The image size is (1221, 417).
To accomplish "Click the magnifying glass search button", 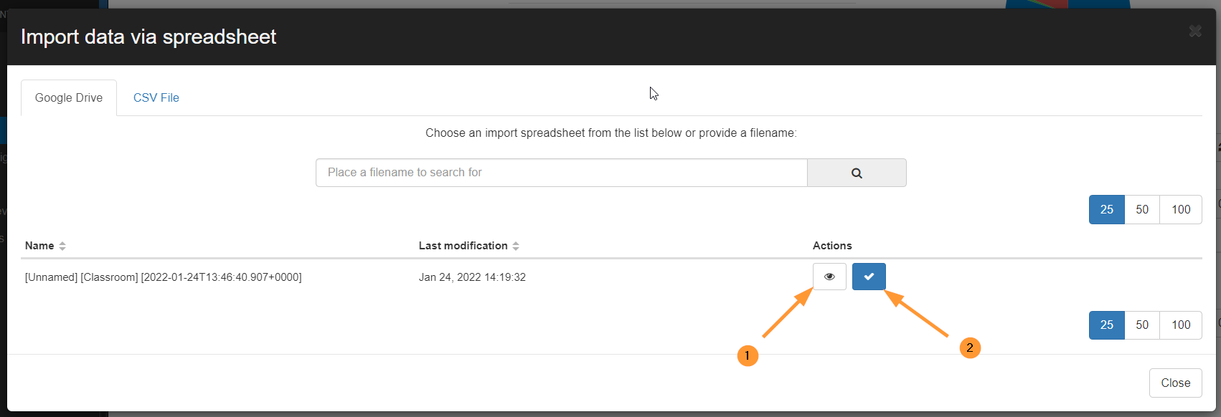I will click(857, 173).
